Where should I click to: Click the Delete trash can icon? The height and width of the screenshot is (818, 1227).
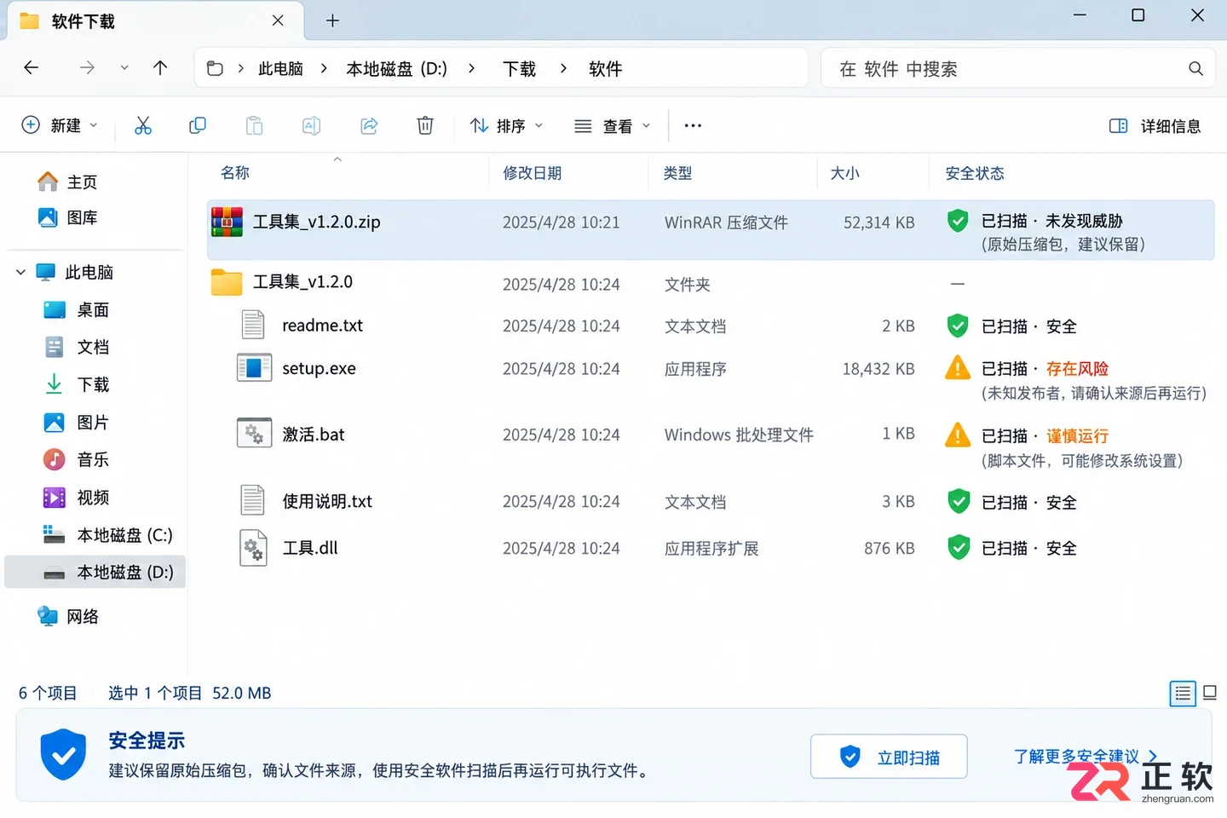click(x=425, y=126)
